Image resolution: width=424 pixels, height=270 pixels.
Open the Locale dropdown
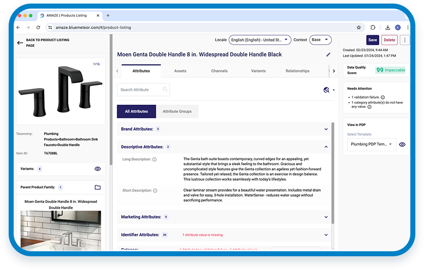260,40
